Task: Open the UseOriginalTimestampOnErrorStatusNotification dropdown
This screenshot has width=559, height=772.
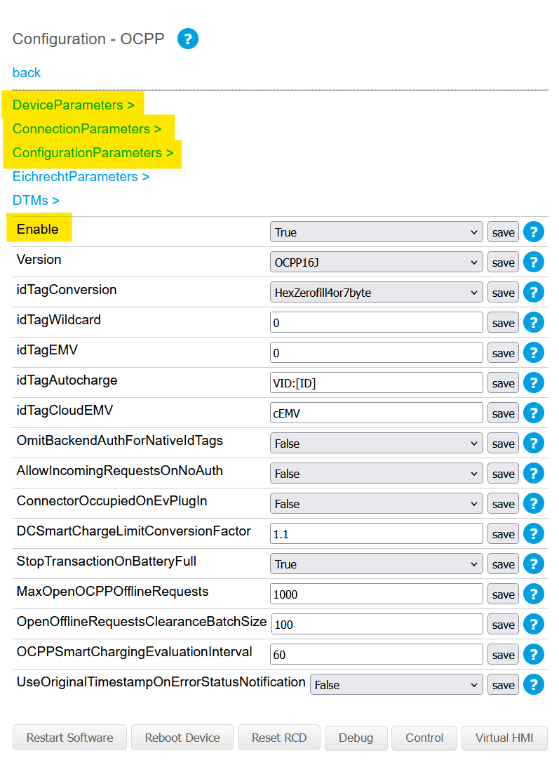Action: tap(396, 684)
